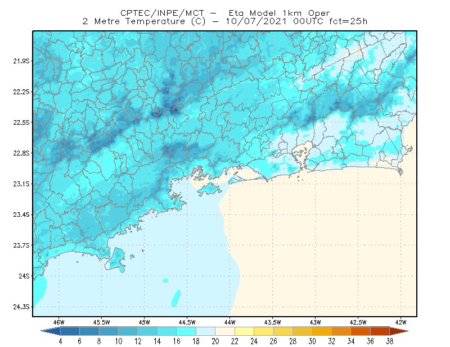Click the 46W longitude axis label

59,322
